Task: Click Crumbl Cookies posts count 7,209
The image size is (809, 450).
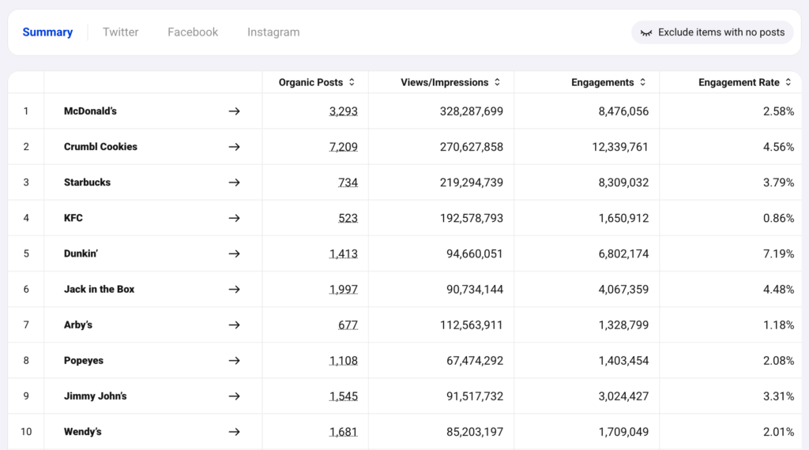Action: 343,147
